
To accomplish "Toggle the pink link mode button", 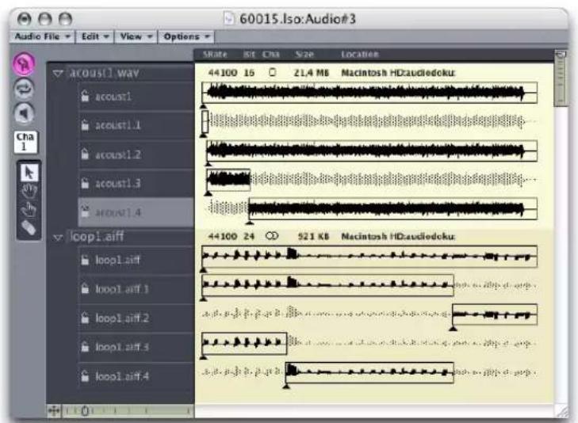I will (x=24, y=63).
